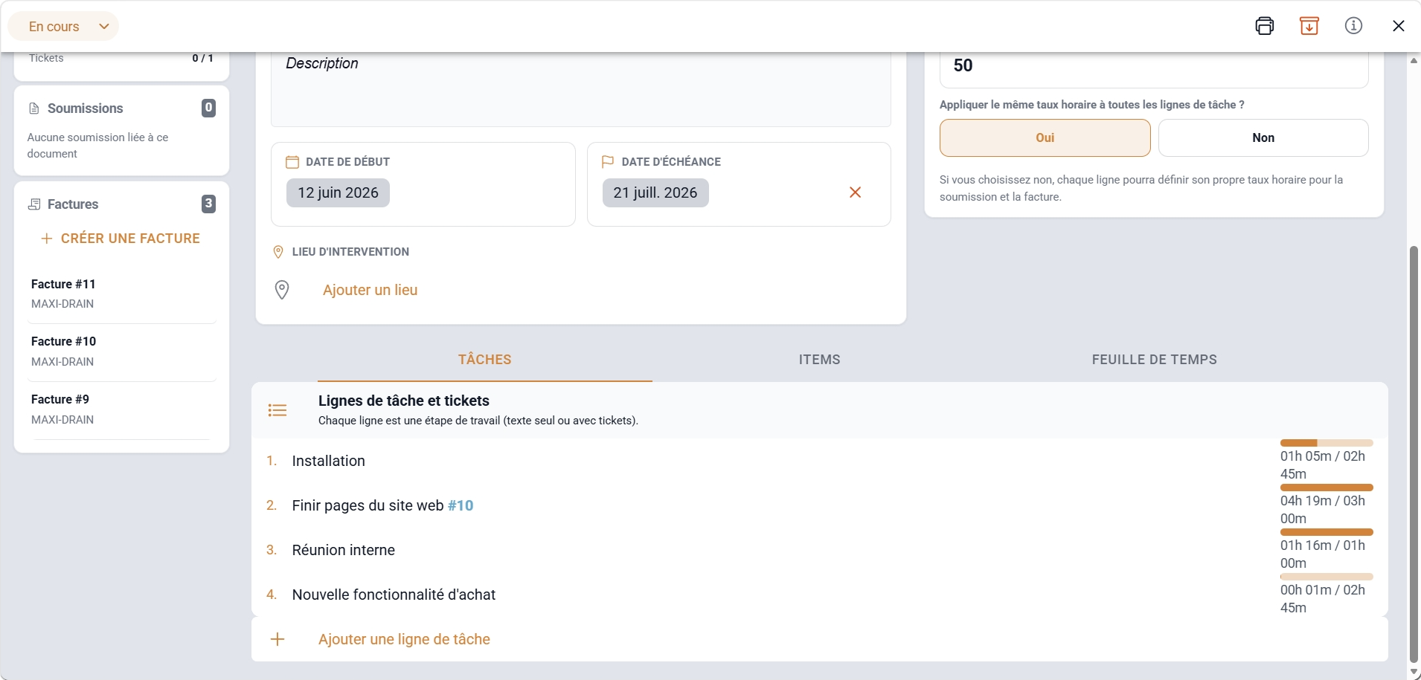Clear the due date with red X
Image resolution: width=1421 pixels, height=680 pixels.
coord(855,192)
